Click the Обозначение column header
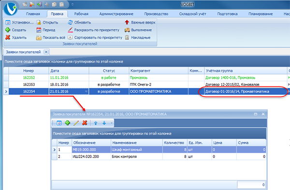Image resolution: width=290 pixels, height=190 pixels. point(91,143)
